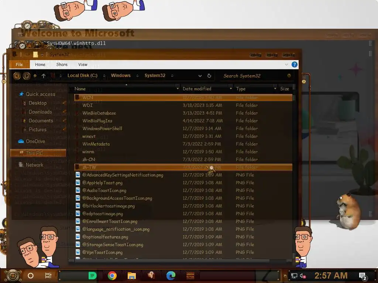Select @optionalfeatures.png file name
The image size is (378, 283).
pos(105,237)
